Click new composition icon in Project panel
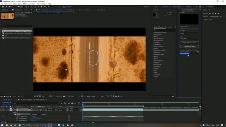 [7, 96]
